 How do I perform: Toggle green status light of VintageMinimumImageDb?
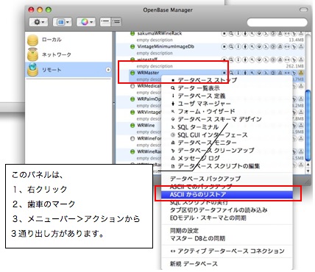pyautogui.click(x=132, y=46)
